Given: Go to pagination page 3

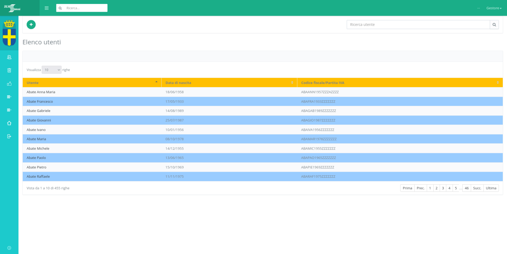Looking at the screenshot, I should click(443, 188).
